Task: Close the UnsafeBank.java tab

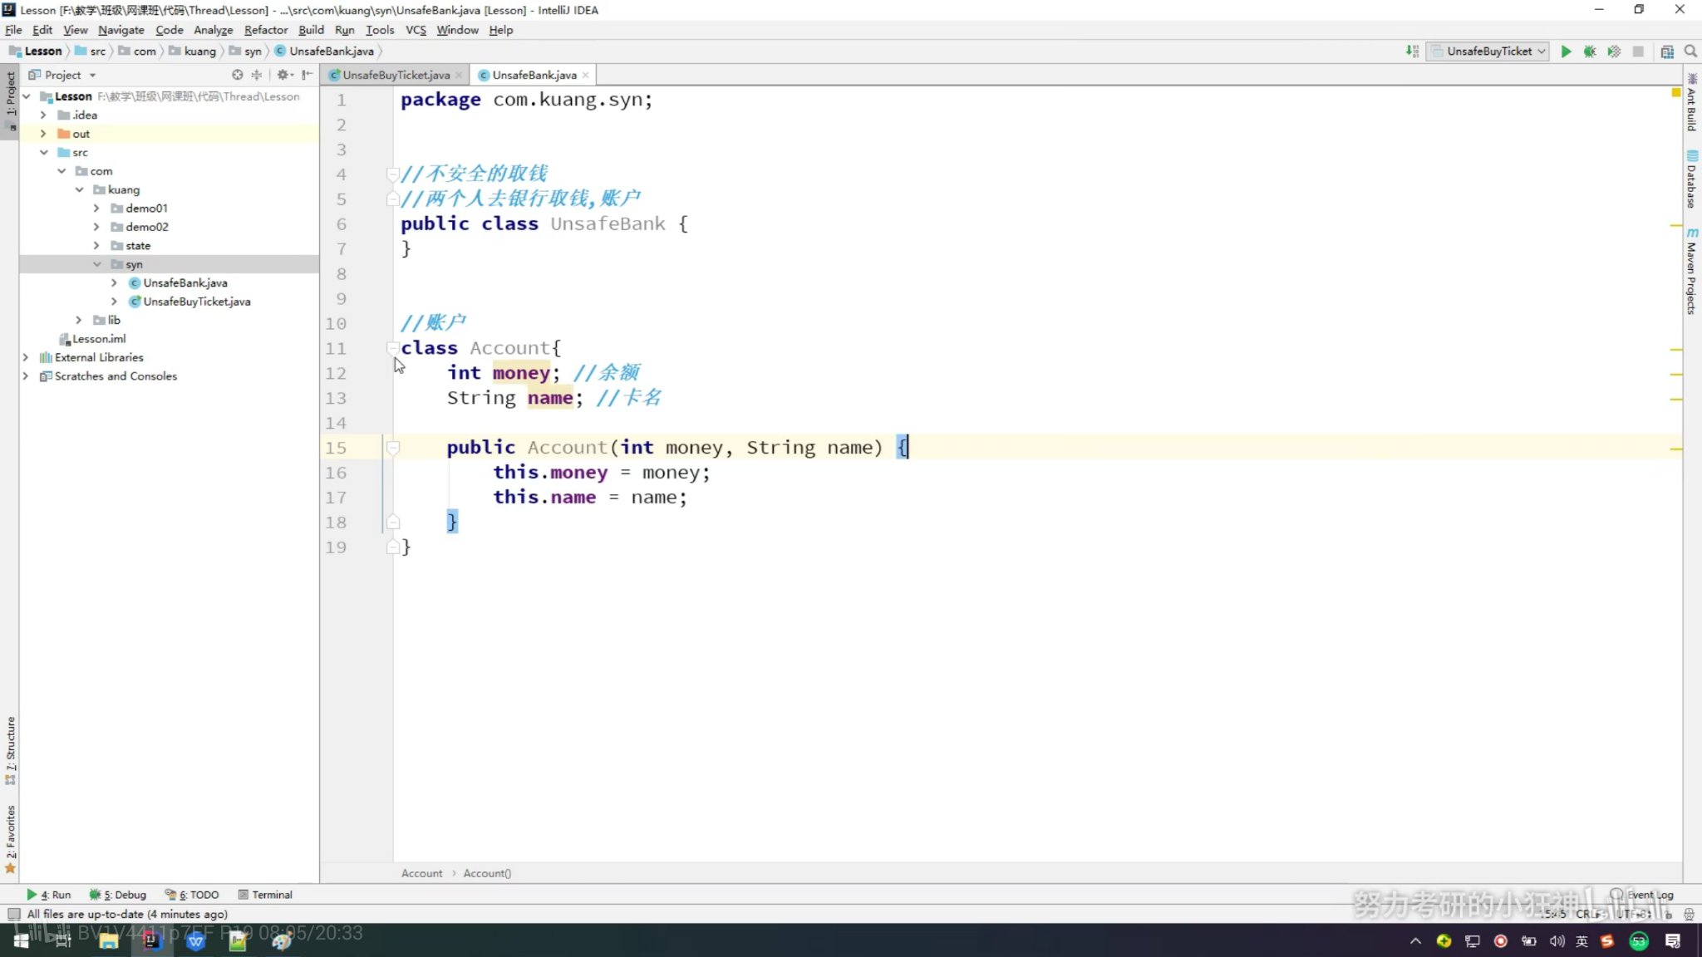Action: [x=586, y=75]
